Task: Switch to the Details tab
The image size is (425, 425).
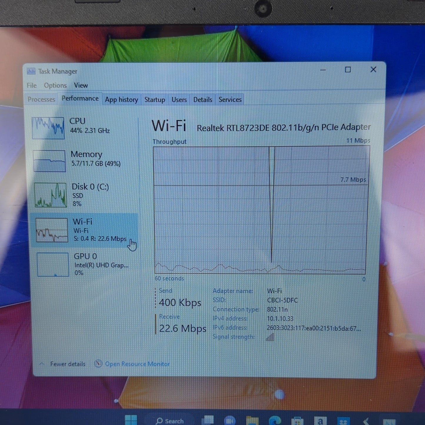Action: click(203, 100)
